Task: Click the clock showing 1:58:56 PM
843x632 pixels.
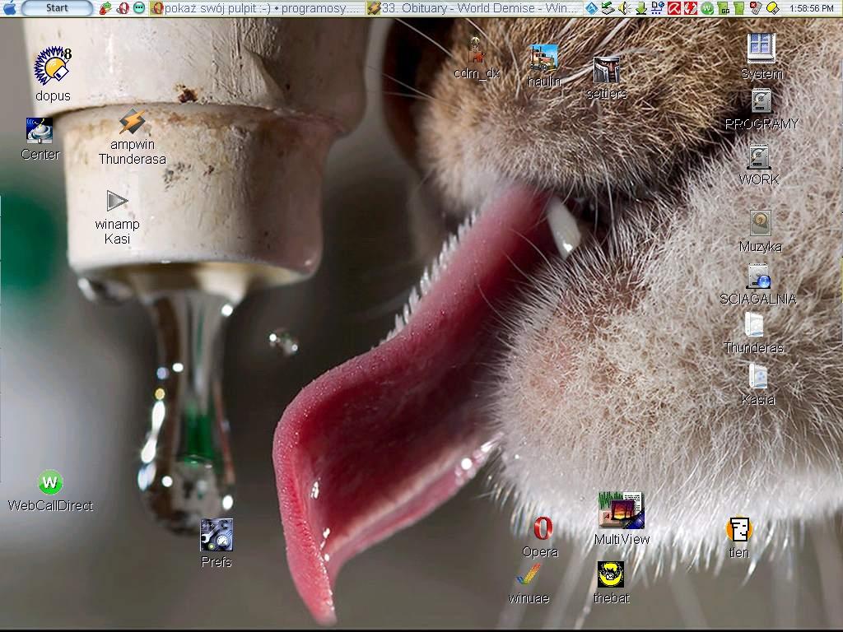Action: (812, 8)
